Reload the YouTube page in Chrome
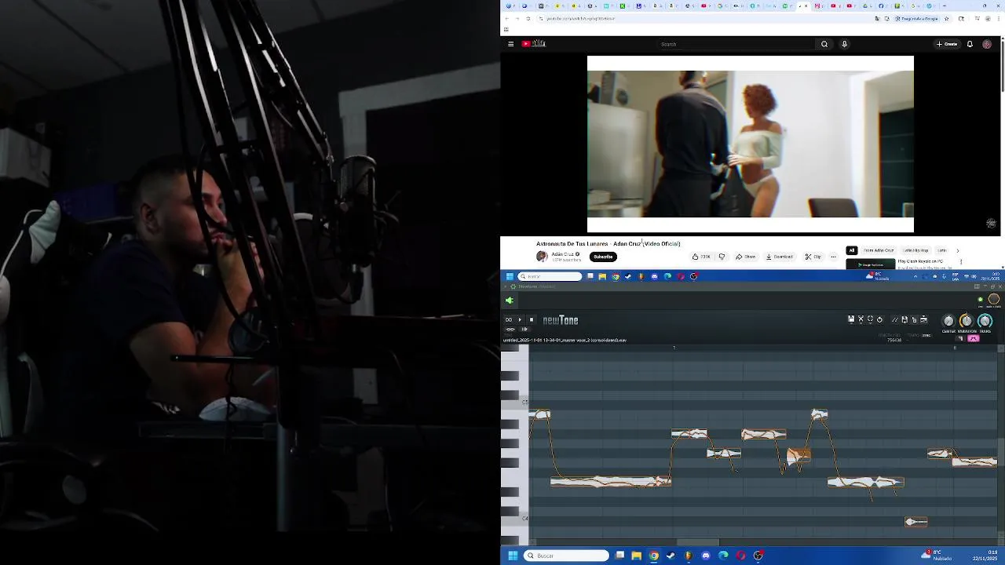The image size is (1005, 565). click(528, 18)
